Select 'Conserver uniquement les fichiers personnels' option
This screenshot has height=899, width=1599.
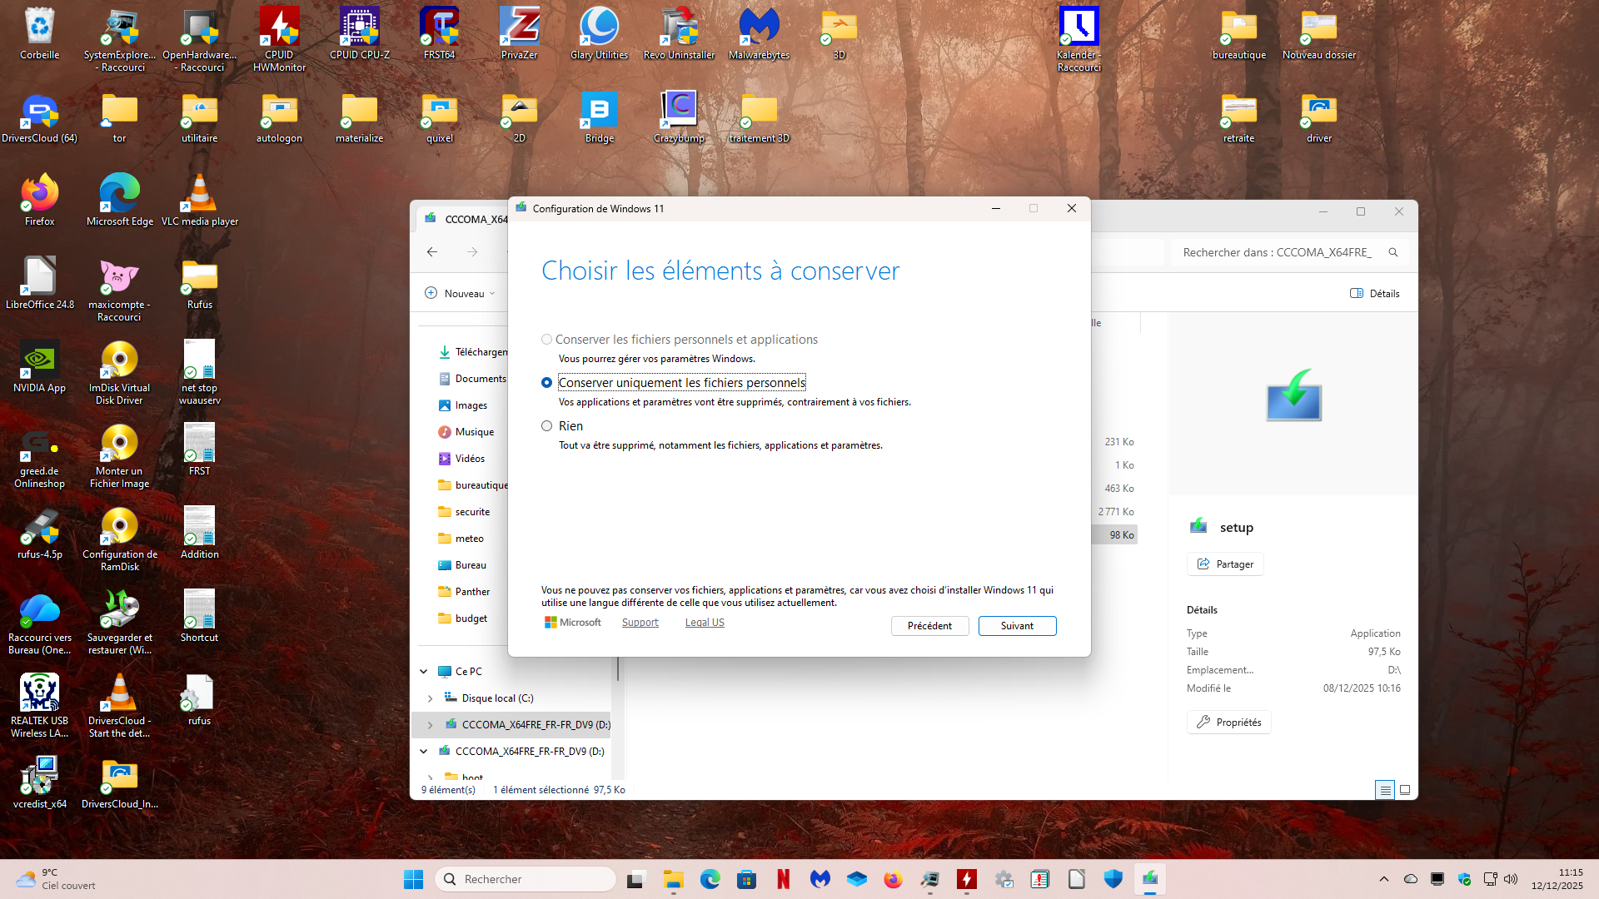[546, 383]
